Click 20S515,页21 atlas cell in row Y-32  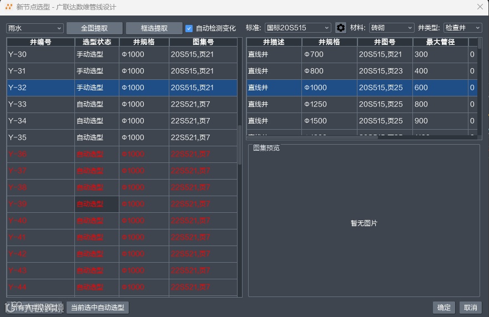point(203,88)
